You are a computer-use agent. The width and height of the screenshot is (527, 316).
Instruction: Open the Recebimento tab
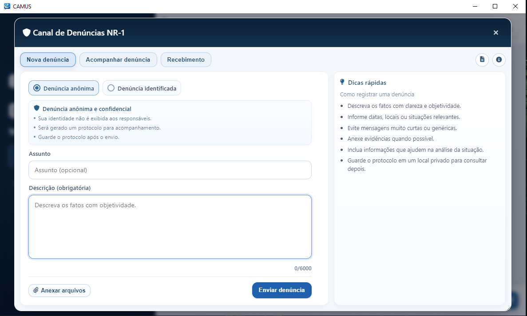point(186,60)
